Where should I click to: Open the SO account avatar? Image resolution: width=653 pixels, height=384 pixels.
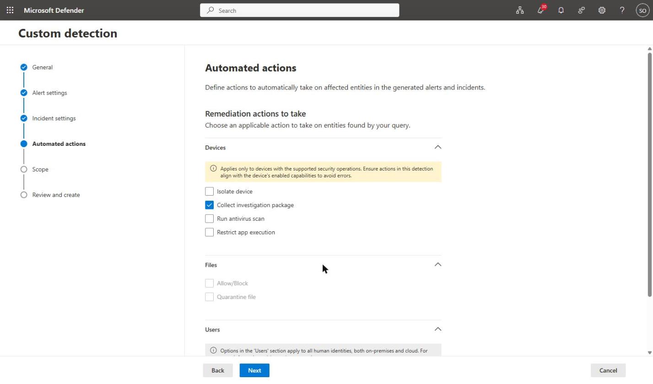click(642, 10)
